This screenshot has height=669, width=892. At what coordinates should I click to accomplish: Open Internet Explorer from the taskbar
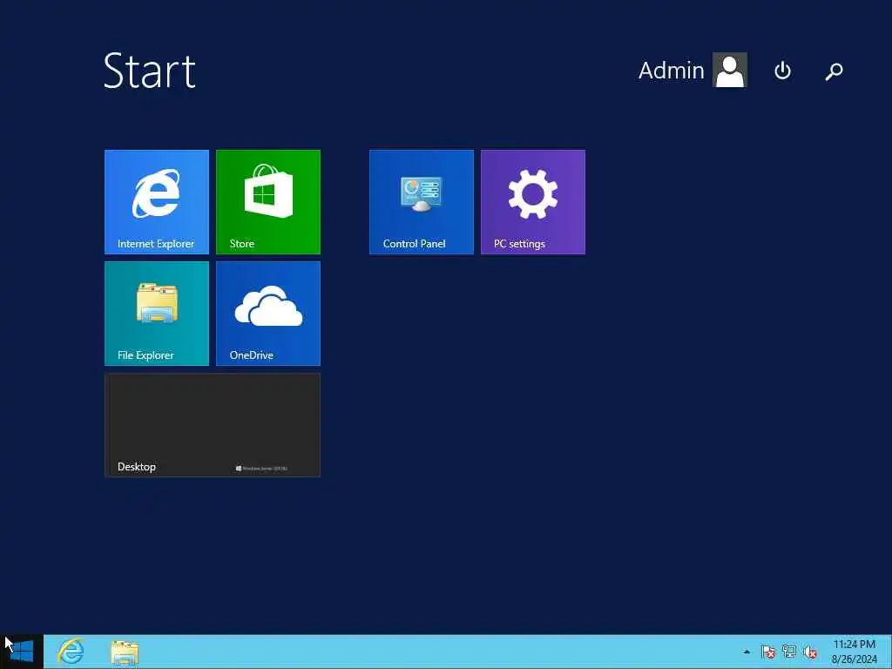point(71,652)
